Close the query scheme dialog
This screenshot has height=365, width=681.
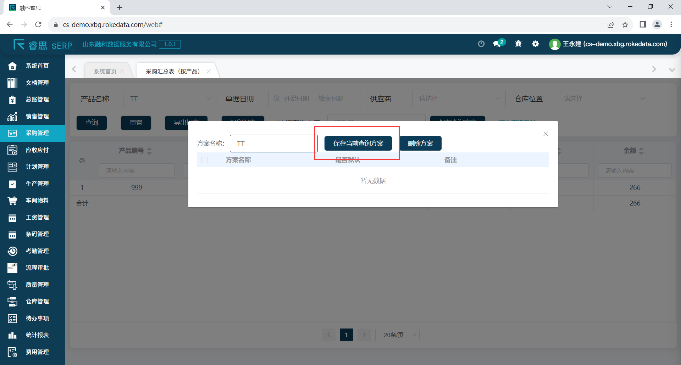click(x=546, y=134)
